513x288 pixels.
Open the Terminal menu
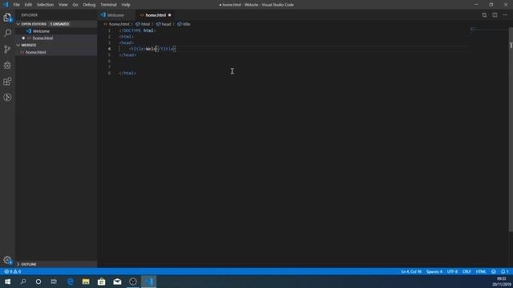tap(108, 5)
